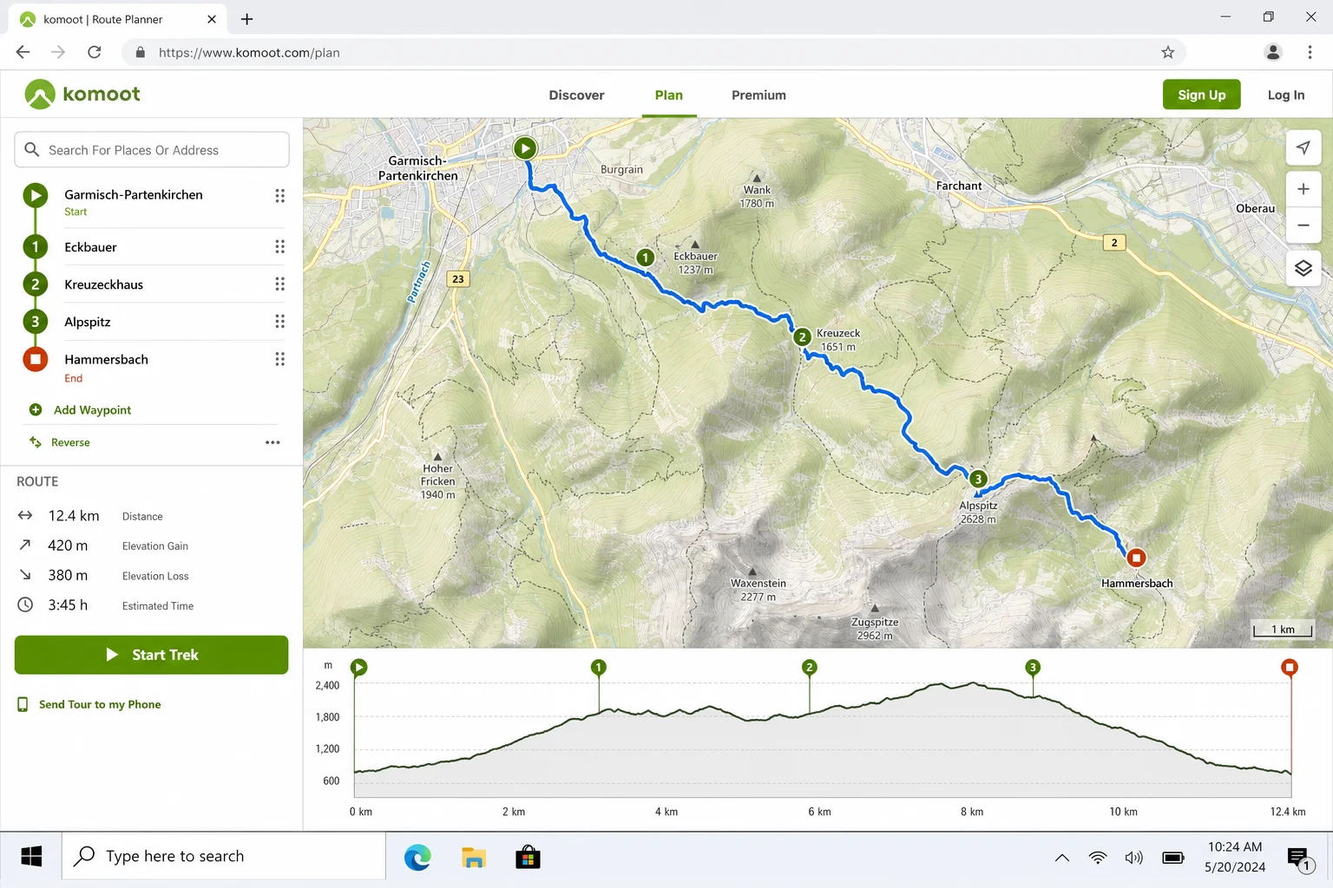1333x888 pixels.
Task: Click the Add Waypoint plus icon
Action: point(36,409)
